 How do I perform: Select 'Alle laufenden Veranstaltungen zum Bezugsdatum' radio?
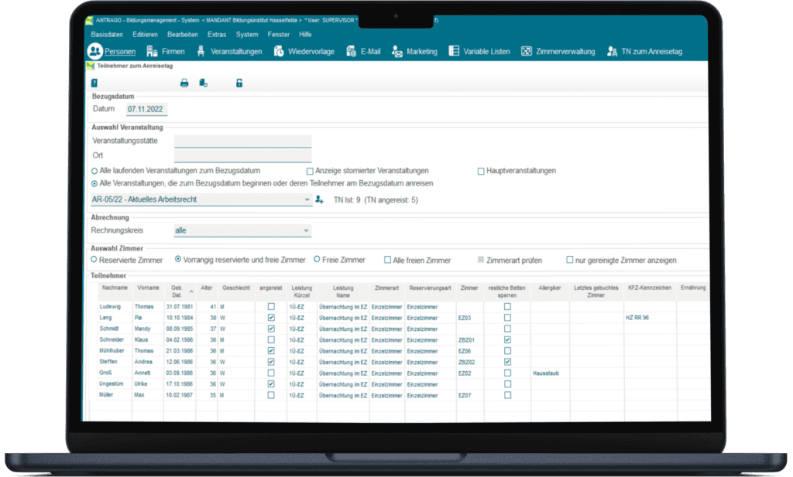[x=94, y=171]
